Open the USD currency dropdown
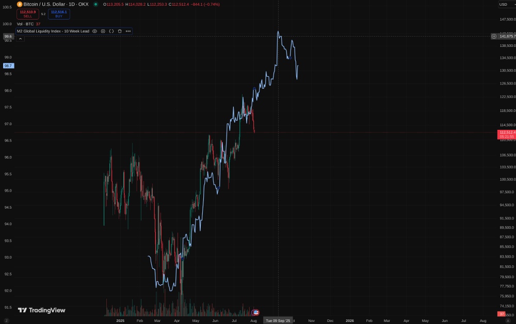Image resolution: width=516 pixels, height=324 pixels. pyautogui.click(x=506, y=4)
